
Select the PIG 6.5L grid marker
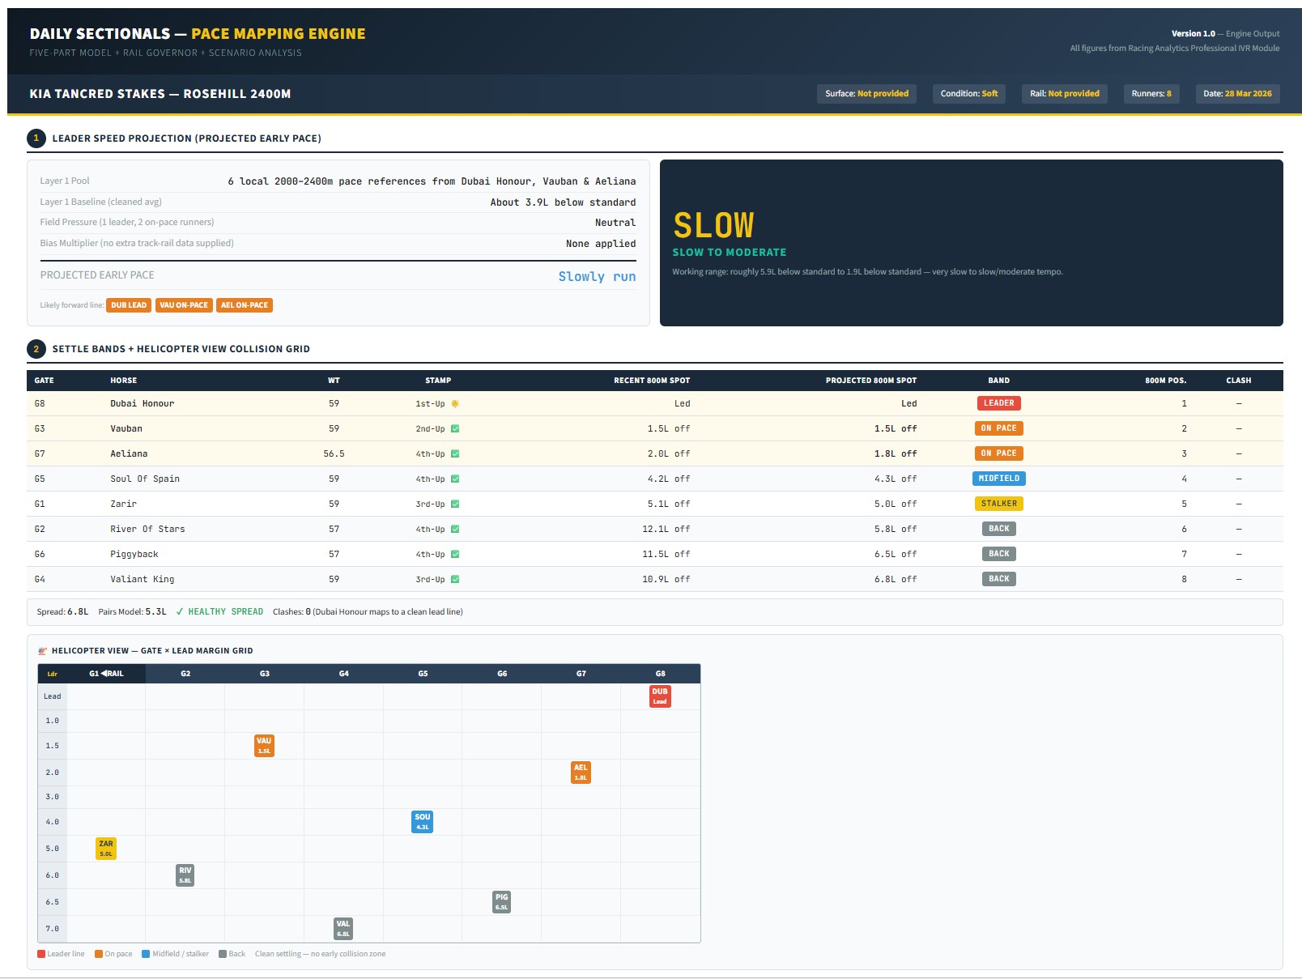coord(501,902)
